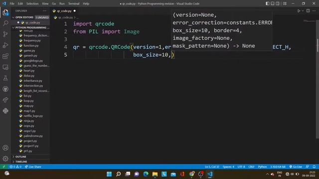
Task: Expand the Timeline section
Action: click(x=31, y=162)
